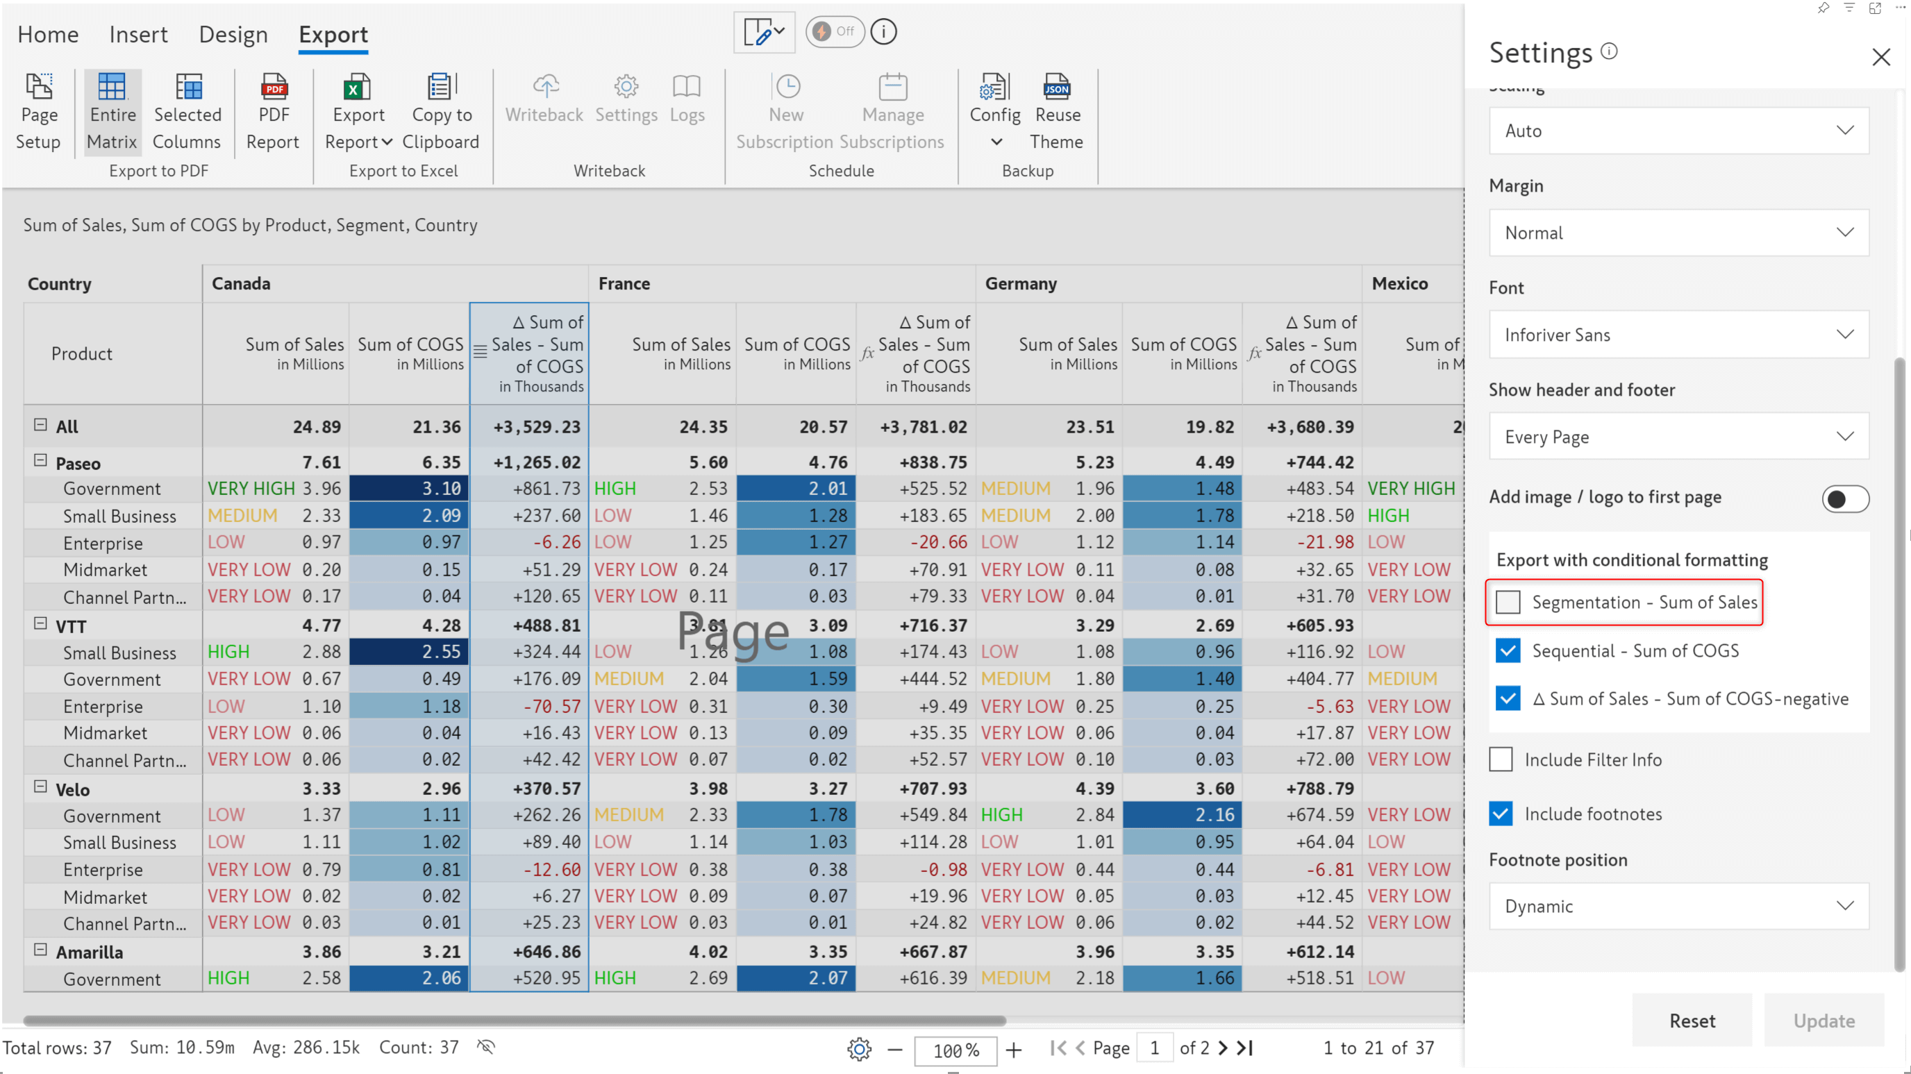The height and width of the screenshot is (1074, 1911).
Task: Disable Sequential - Sum of COGS checkbox
Action: [x=1505, y=648]
